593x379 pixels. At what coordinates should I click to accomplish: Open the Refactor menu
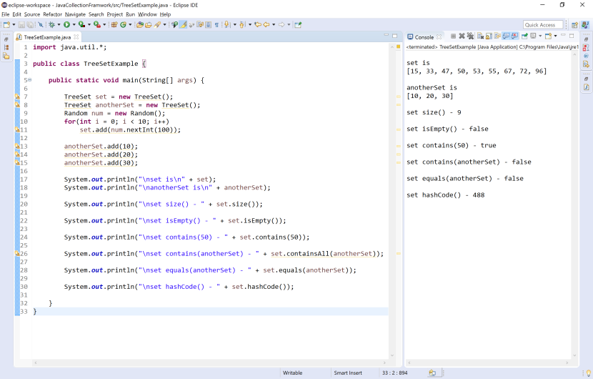point(52,14)
